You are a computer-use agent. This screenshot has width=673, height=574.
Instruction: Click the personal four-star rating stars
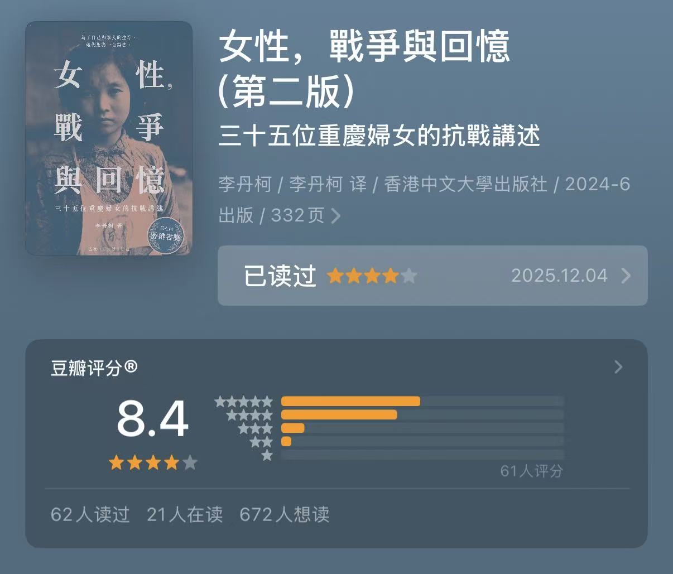(372, 276)
